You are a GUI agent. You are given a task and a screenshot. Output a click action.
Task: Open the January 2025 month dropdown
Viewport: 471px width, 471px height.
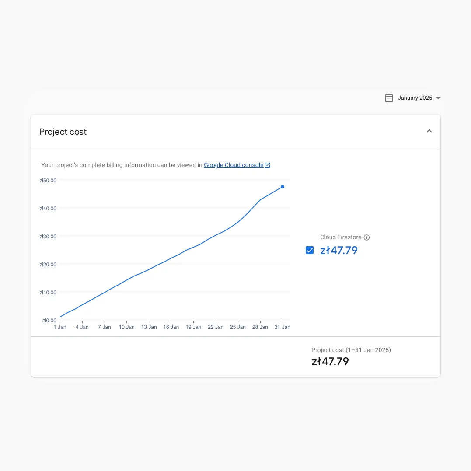(415, 98)
